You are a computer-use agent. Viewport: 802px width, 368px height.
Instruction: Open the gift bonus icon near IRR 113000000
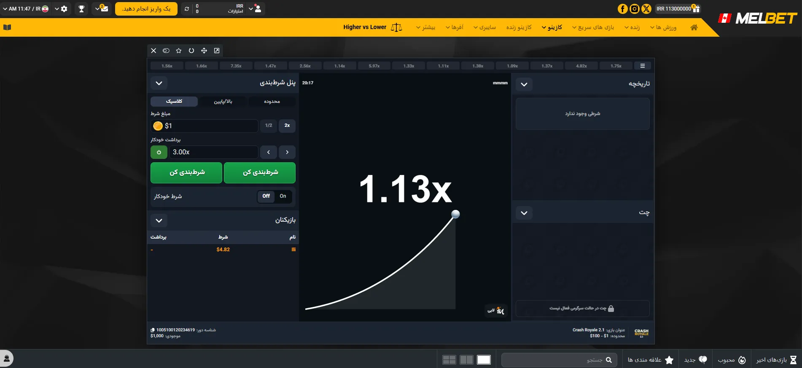click(696, 8)
